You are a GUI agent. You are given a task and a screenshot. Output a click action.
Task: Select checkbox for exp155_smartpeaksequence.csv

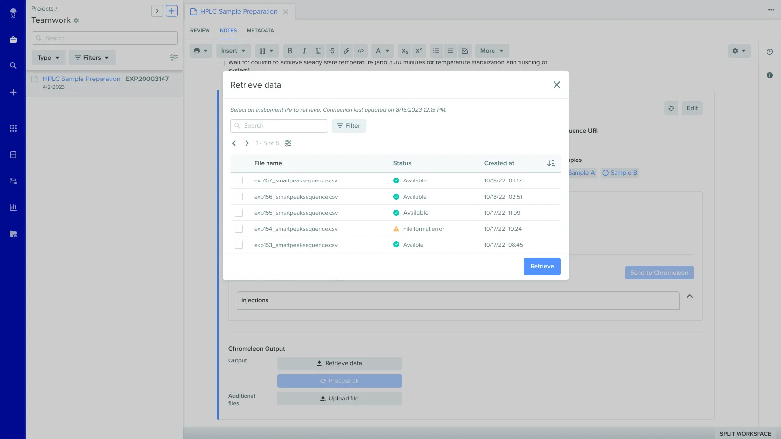(239, 213)
